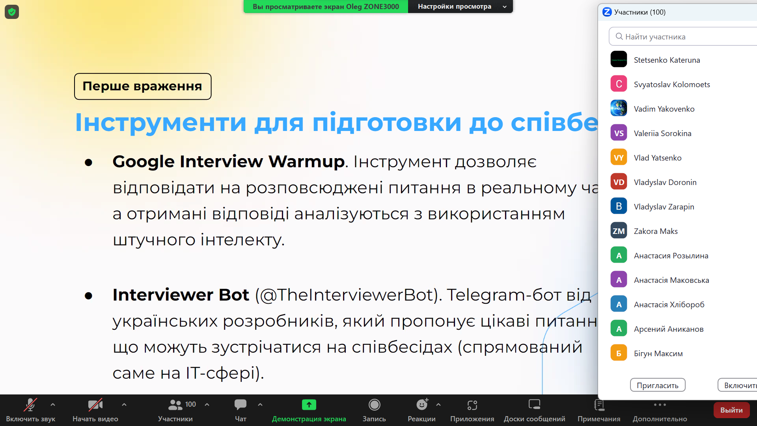Open Реакции emoji menu
This screenshot has height=426, width=757.
tap(421, 410)
